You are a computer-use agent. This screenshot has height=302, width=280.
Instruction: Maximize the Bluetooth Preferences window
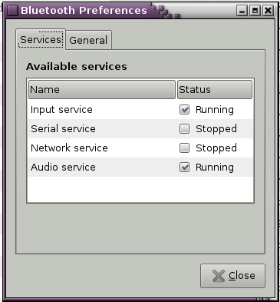[255, 11]
